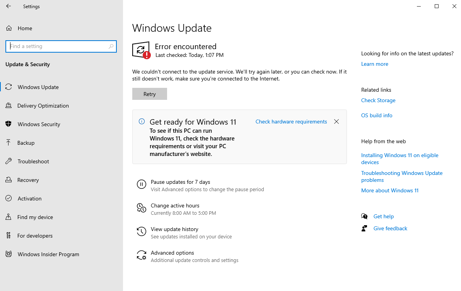Select Change active hours option

pos(175,205)
